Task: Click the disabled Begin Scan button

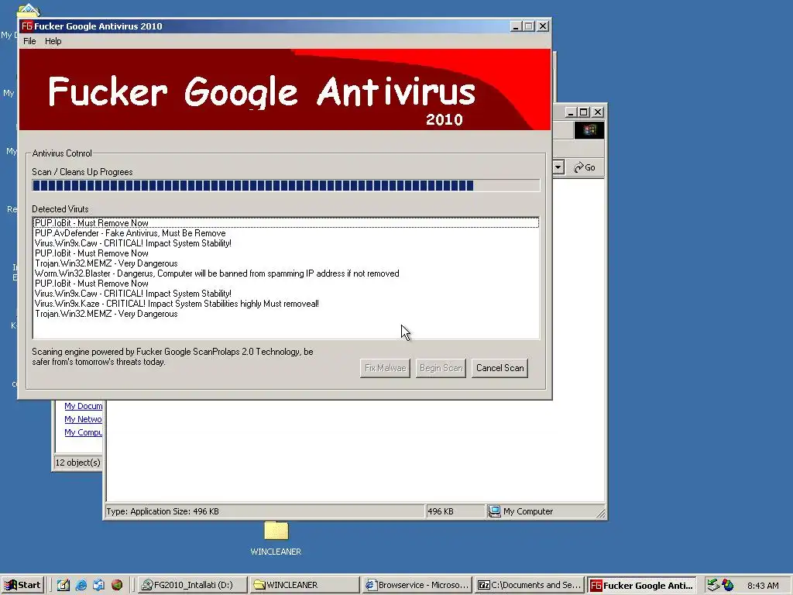Action: click(441, 368)
